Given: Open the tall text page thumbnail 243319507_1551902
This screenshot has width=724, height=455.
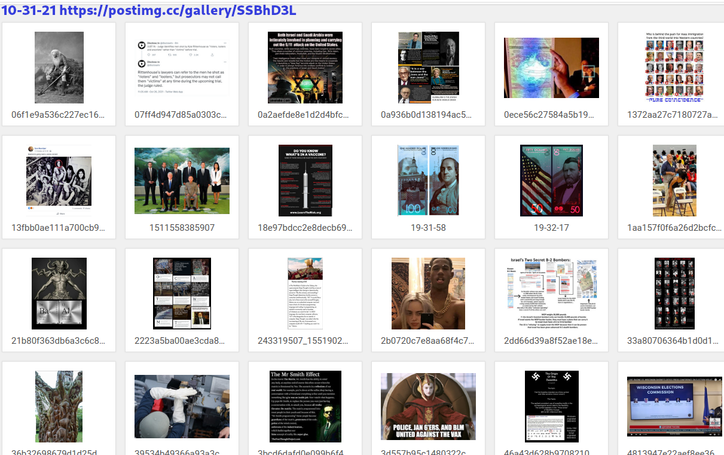Looking at the screenshot, I should [306, 293].
